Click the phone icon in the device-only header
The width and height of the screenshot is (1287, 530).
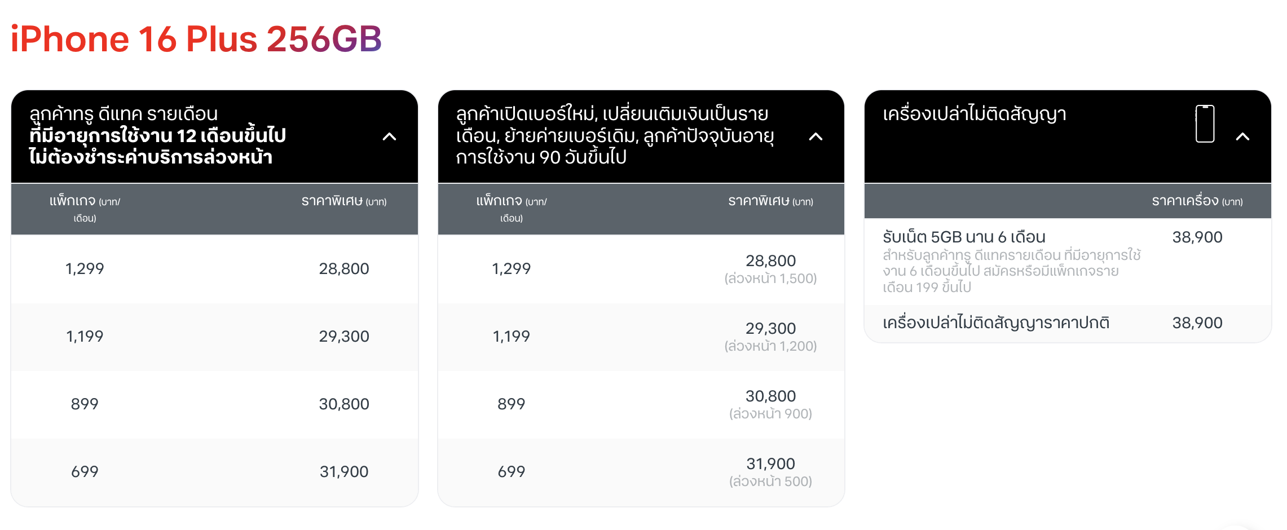click(x=1205, y=124)
